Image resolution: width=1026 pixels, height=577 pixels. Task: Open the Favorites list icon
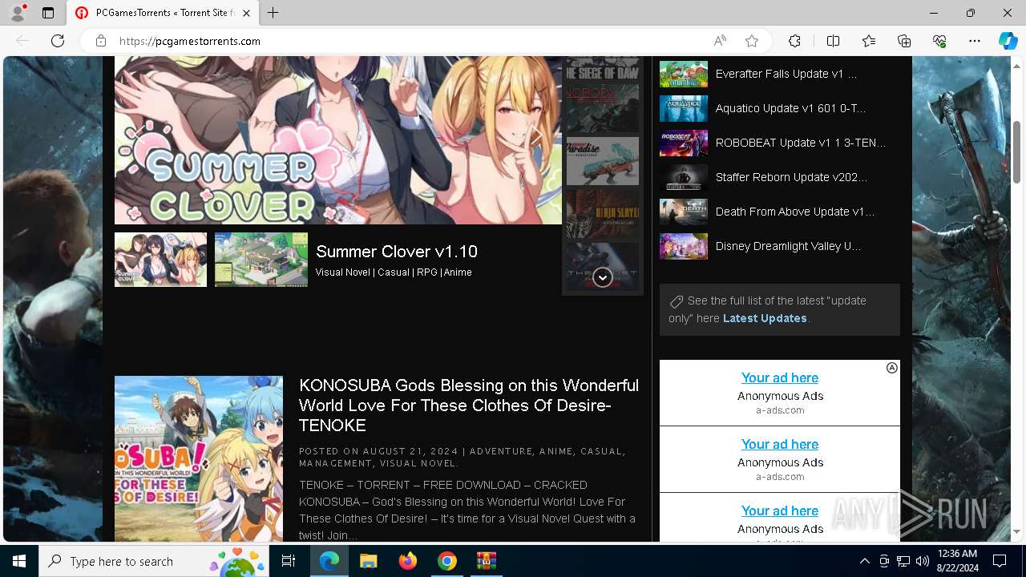tap(869, 41)
